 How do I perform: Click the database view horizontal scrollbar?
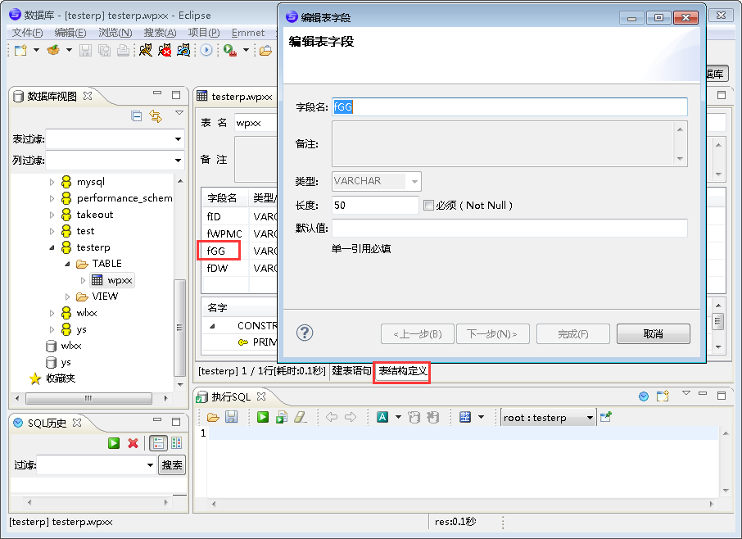point(89,398)
